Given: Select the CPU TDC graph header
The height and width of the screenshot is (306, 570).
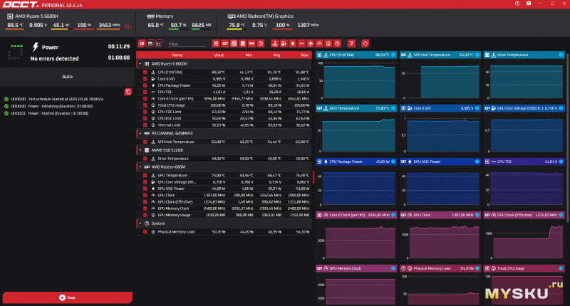Looking at the screenshot, I should pos(524,162).
